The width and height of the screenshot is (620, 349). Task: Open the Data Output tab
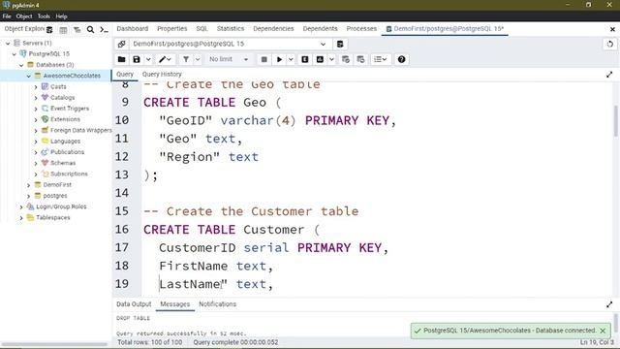[134, 303]
